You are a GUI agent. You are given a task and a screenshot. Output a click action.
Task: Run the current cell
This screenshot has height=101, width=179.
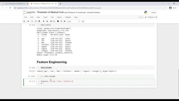[53, 21]
